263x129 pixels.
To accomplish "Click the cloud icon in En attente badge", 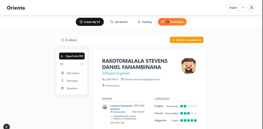I will (x=63, y=40).
